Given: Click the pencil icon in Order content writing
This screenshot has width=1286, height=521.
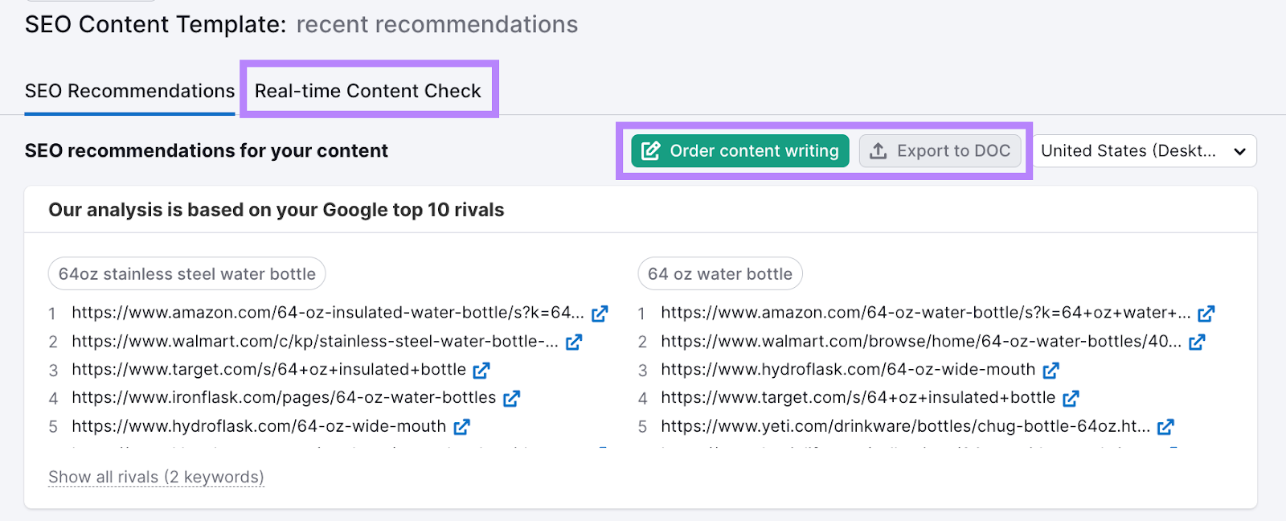Looking at the screenshot, I should (651, 150).
